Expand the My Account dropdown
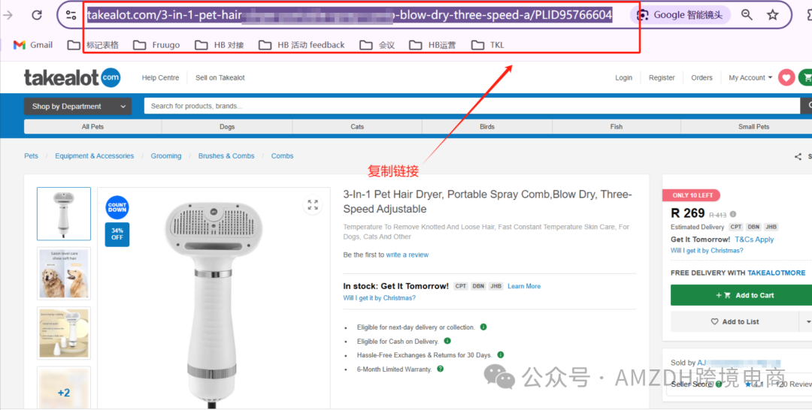 [750, 77]
